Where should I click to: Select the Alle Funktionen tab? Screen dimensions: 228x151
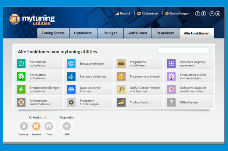pyautogui.click(x=197, y=33)
